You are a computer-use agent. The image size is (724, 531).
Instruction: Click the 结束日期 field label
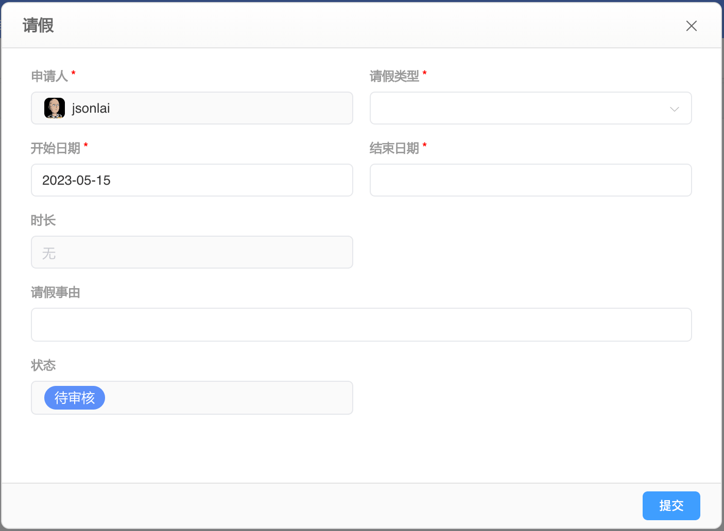(x=394, y=148)
